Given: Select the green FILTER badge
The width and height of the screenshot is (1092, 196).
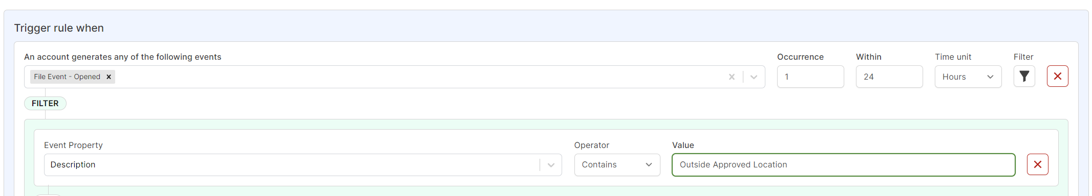Looking at the screenshot, I should [45, 103].
